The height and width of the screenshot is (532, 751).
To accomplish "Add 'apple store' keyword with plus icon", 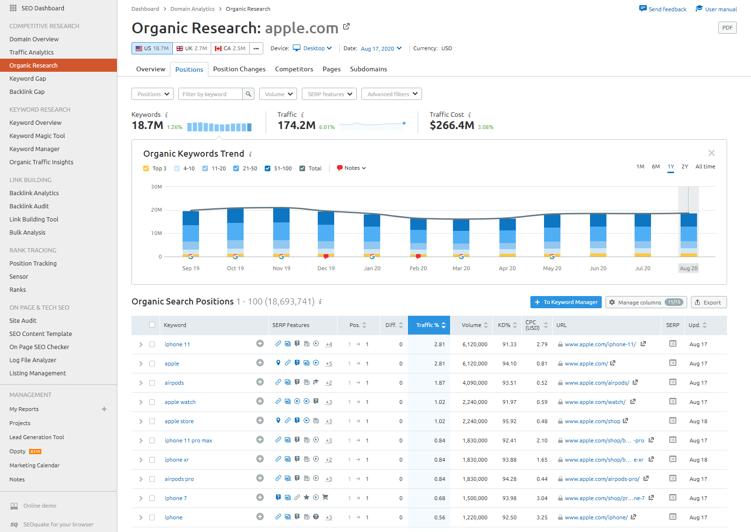I will click(260, 420).
